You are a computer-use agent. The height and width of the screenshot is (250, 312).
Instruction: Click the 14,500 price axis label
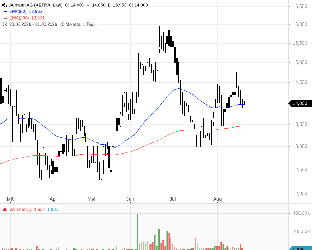300,82
